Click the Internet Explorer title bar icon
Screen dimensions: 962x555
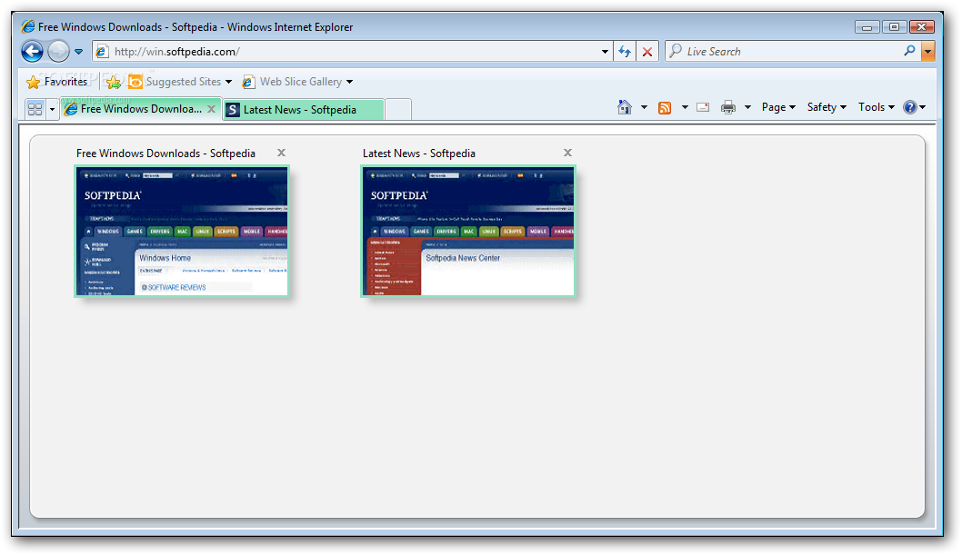tap(27, 26)
